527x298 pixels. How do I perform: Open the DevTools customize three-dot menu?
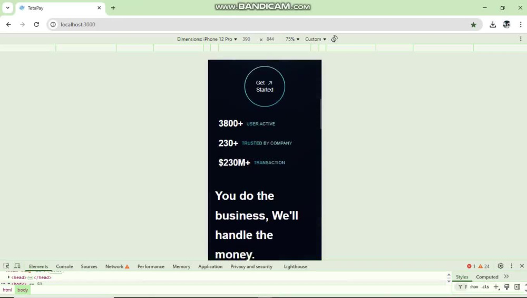click(x=511, y=266)
